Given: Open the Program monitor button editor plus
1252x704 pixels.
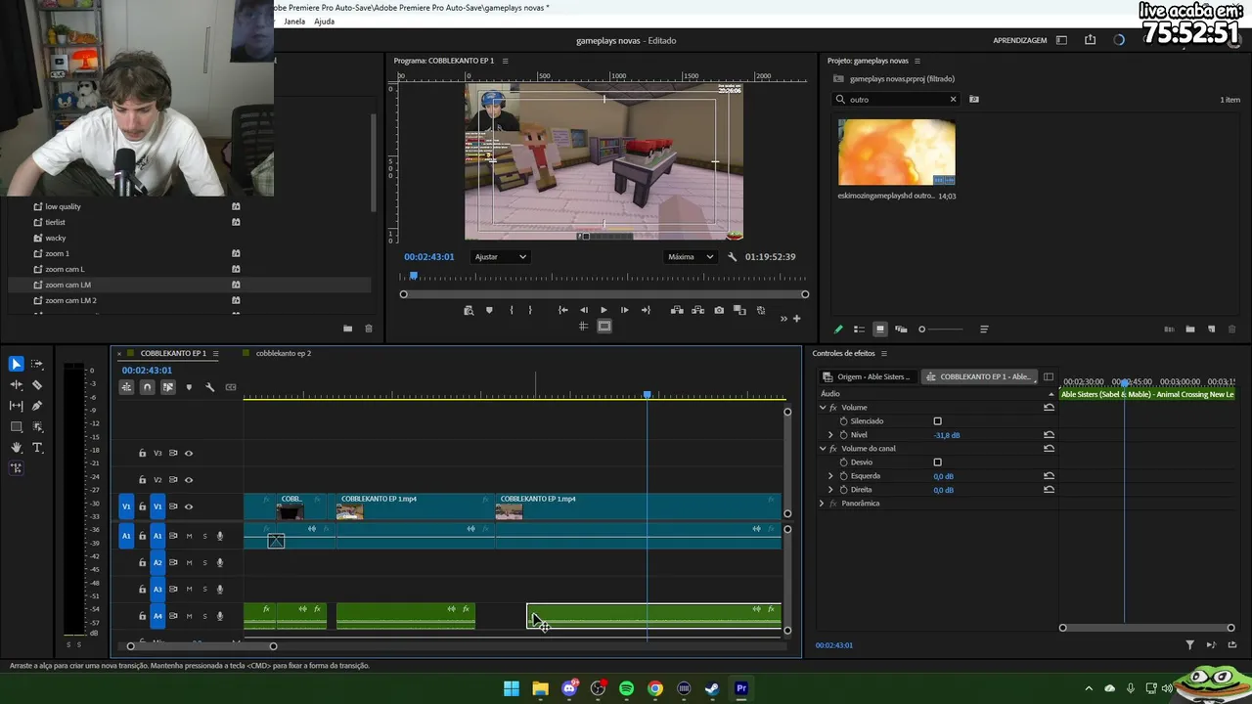Looking at the screenshot, I should point(796,318).
